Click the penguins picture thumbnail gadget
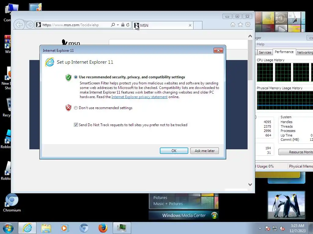This screenshot has width=313, height=234. click(x=286, y=205)
